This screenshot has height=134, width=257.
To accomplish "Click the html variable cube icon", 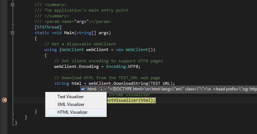I will [x=83, y=89].
